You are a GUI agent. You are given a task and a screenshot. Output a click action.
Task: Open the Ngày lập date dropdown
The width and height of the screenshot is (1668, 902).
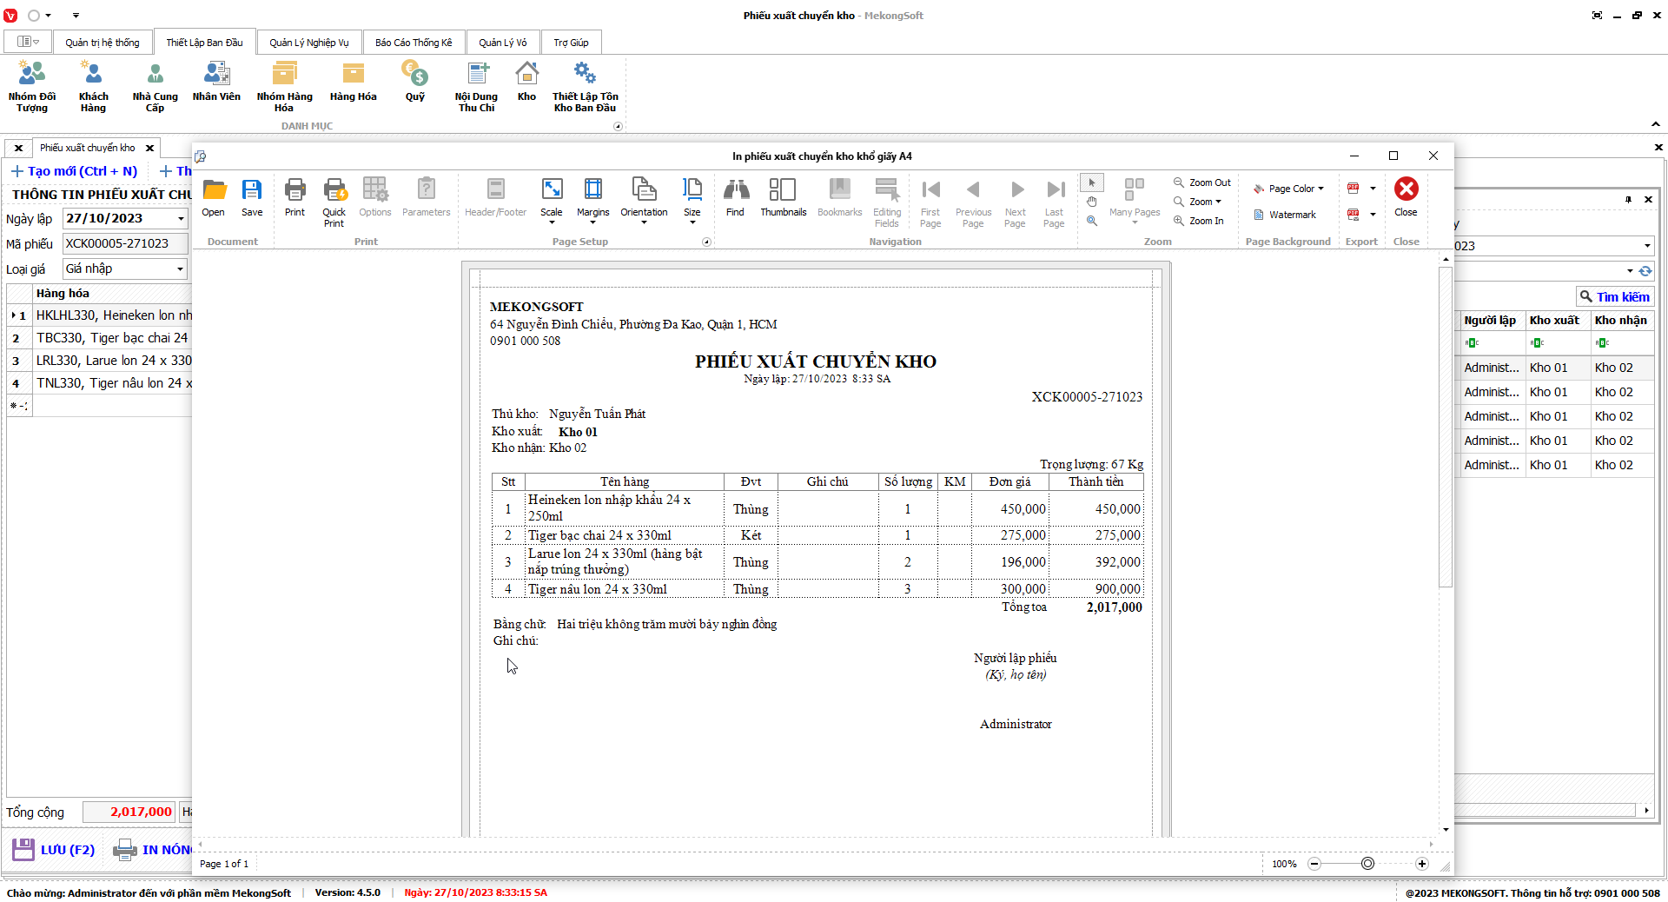(181, 219)
